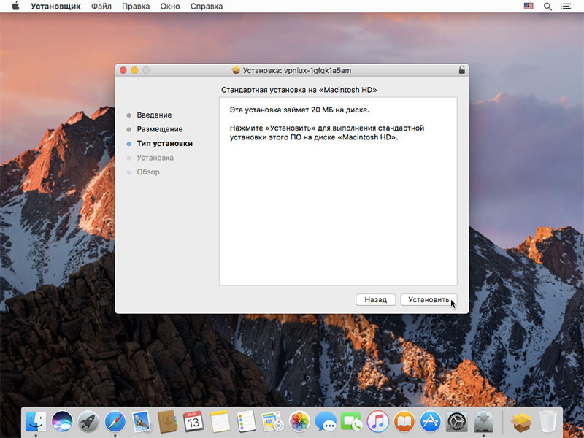This screenshot has height=438, width=584.
Task: Open FaceTime green camera icon
Action: click(352, 422)
